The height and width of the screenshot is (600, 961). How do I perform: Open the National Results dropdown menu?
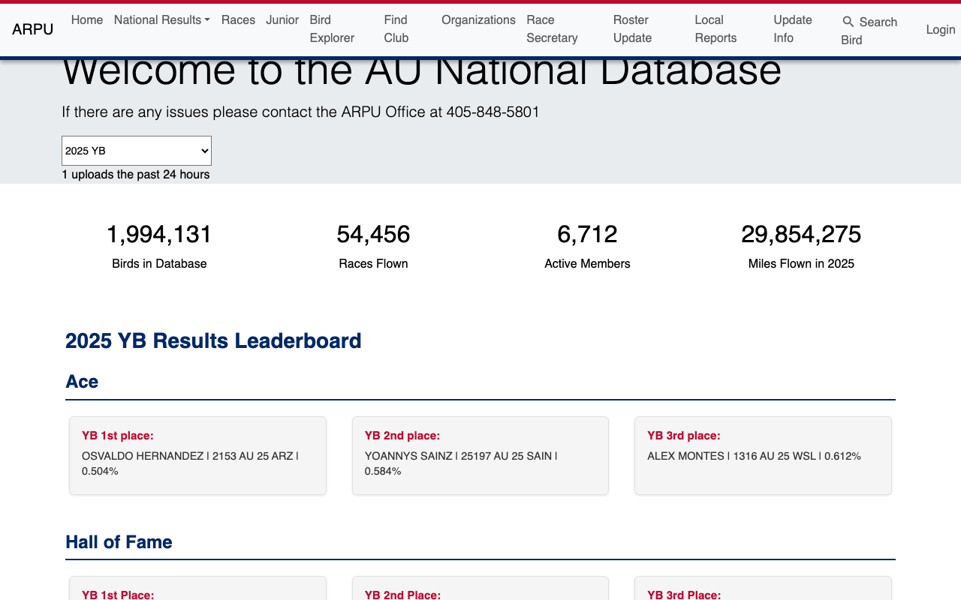[x=161, y=20]
